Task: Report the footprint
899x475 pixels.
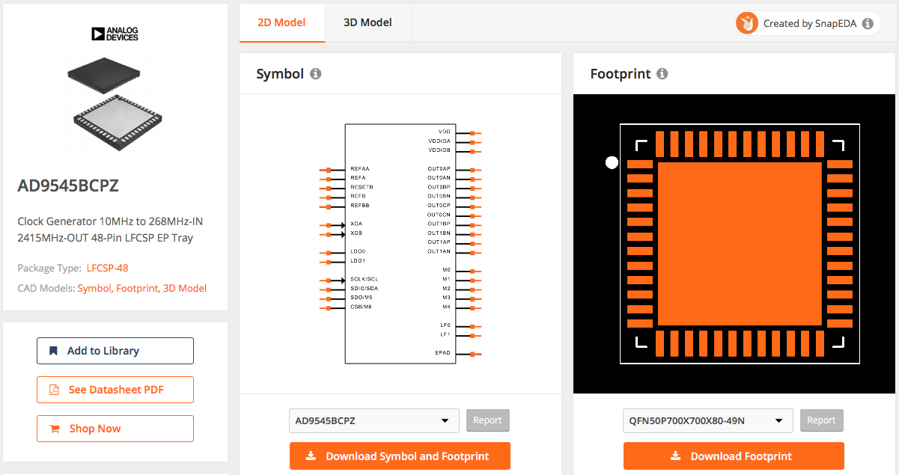Action: point(822,420)
